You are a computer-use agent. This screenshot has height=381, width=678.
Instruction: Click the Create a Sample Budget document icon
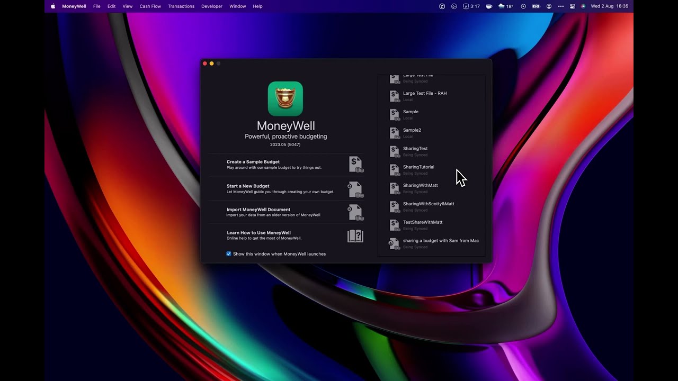[356, 165]
